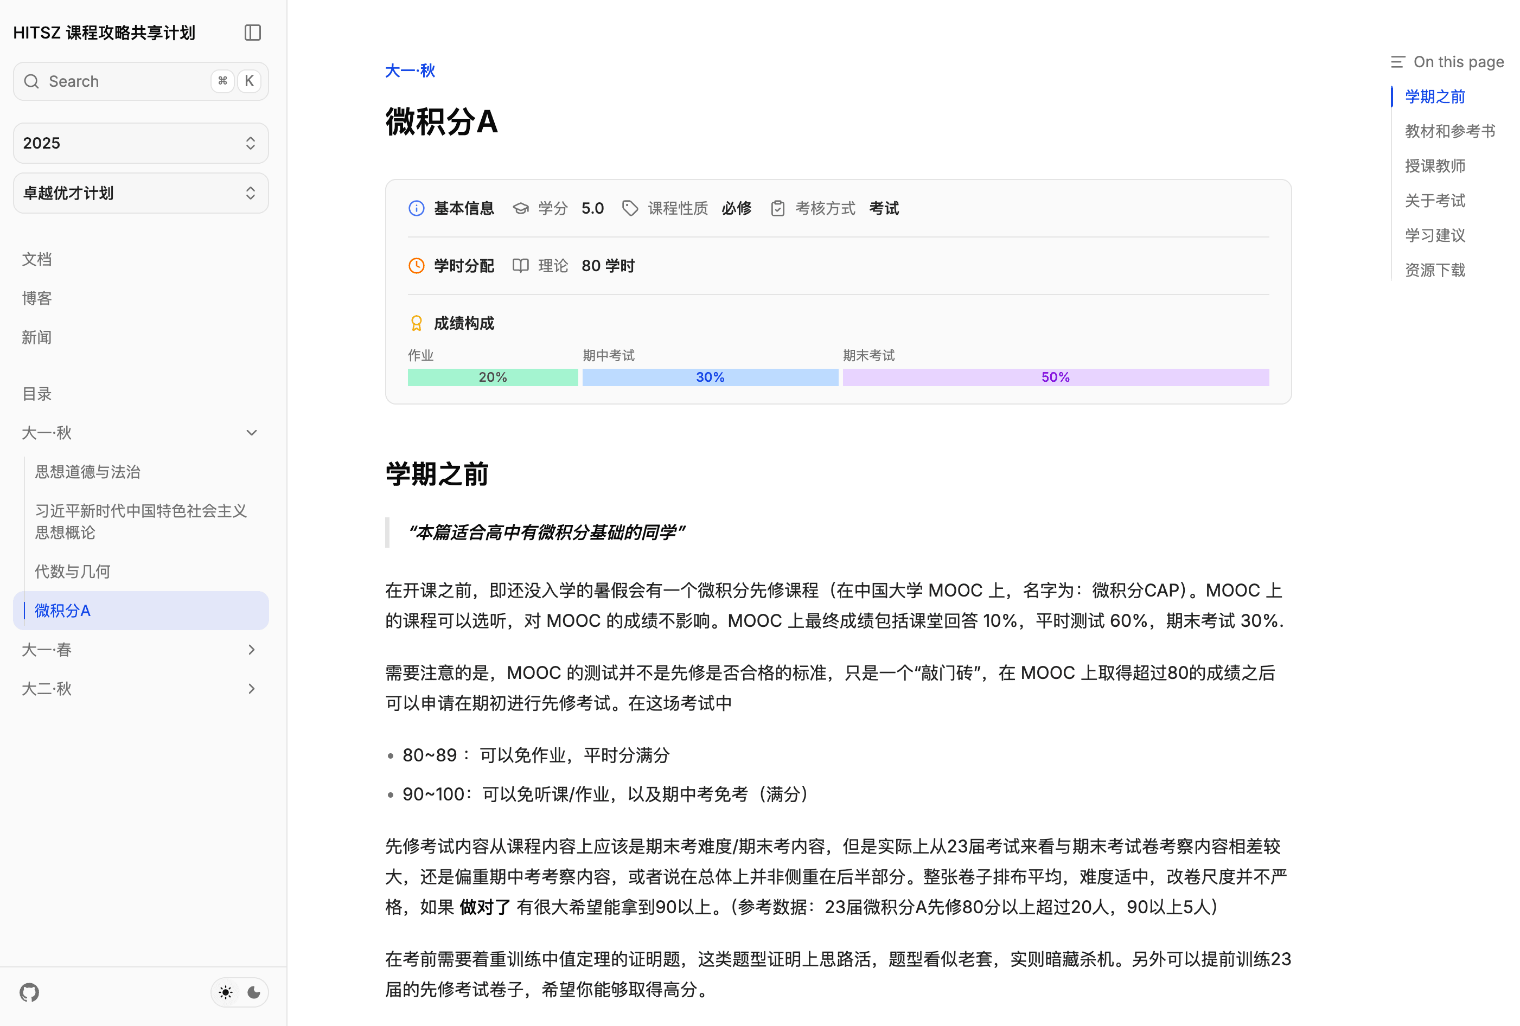Open the 代数与几何 course page
The image size is (1520, 1026).
(x=72, y=572)
